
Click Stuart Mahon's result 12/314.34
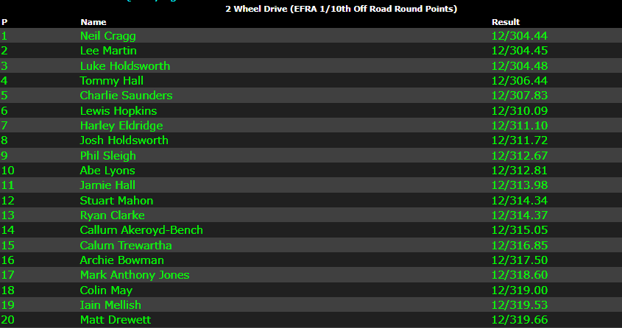pos(519,201)
